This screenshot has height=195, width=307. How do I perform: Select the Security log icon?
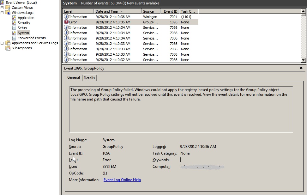point(14,23)
